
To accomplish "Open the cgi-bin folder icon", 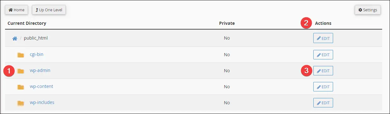I will [21, 55].
